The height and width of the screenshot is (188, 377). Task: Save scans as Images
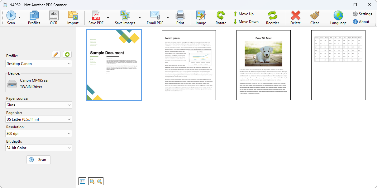125,17
